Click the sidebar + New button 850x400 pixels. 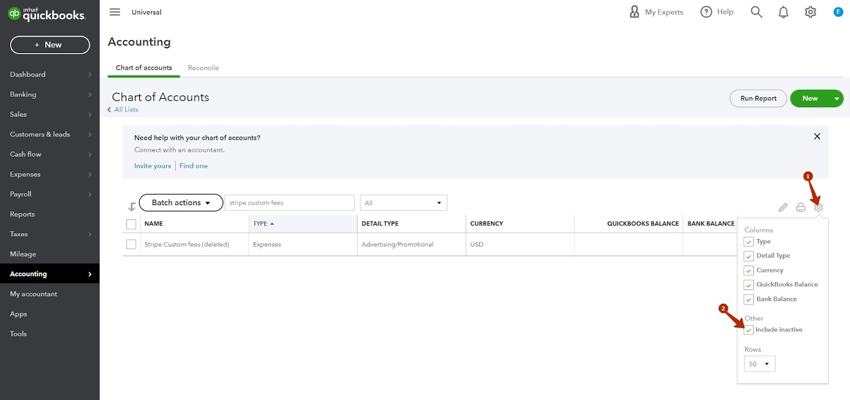click(x=50, y=45)
